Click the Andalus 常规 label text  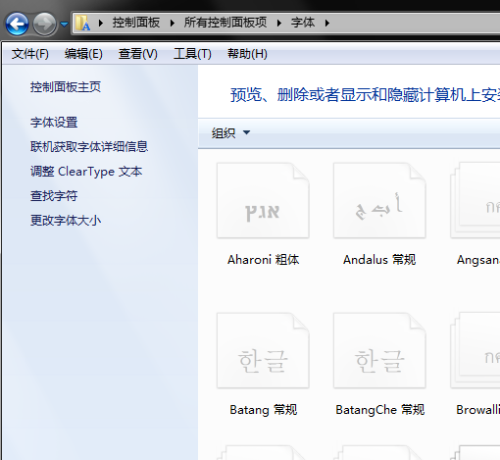point(379,260)
